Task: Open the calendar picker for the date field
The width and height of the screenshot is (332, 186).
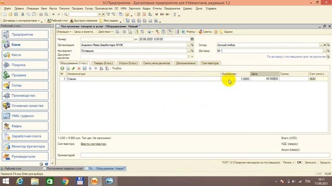Action: (192, 39)
